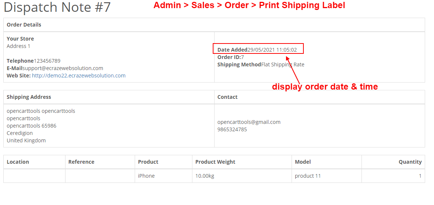Click the Quantity column header
434x205 pixels.
click(393, 162)
